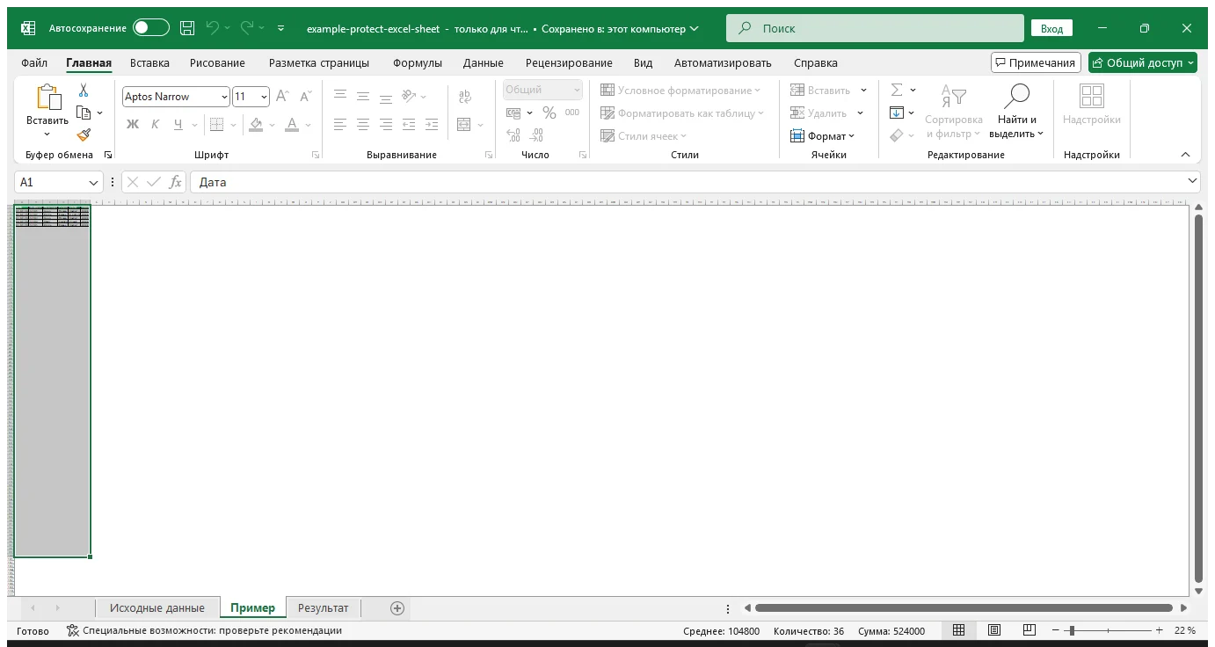Image resolution: width=1215 pixels, height=647 pixels.
Task: Switch to the Результат sheet tab
Action: click(324, 607)
